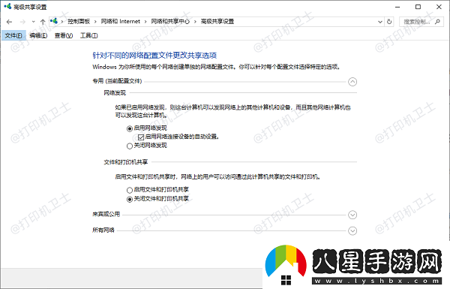Image resolution: width=450 pixels, height=289 pixels.
Task: Click the Forward navigation arrow
Action: 22,22
